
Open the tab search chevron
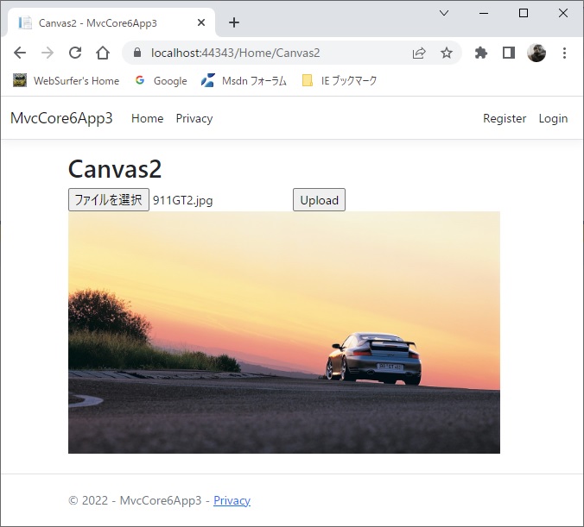pos(444,13)
